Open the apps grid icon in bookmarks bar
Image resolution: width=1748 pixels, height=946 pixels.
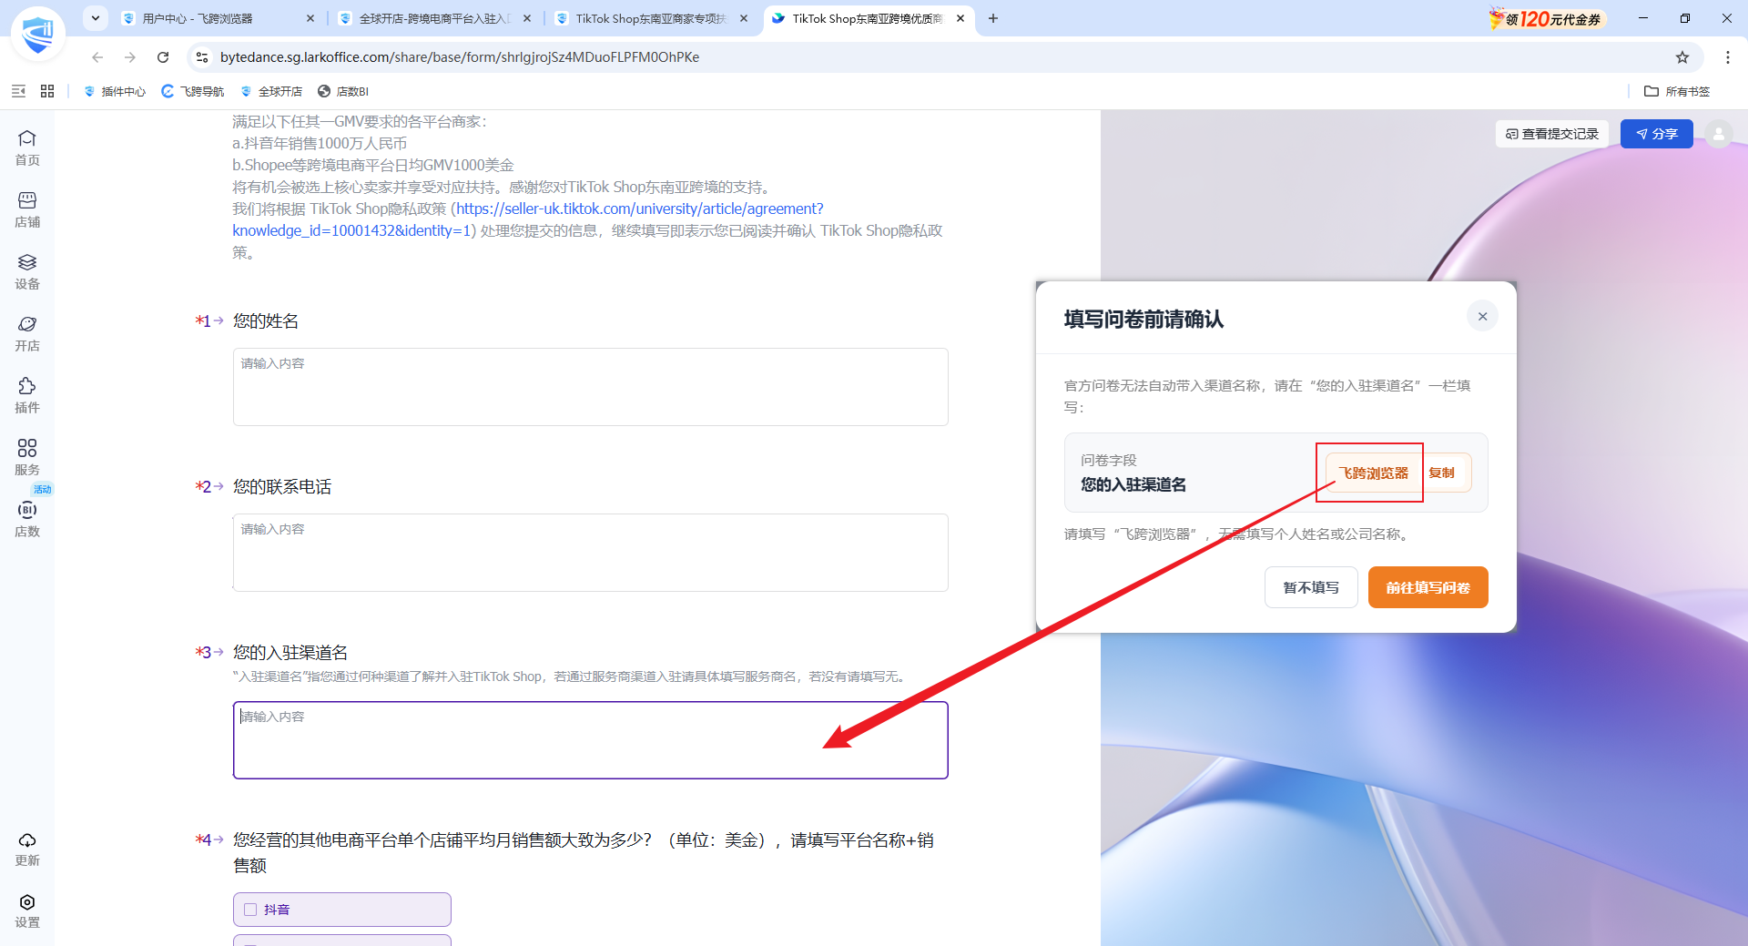47,91
